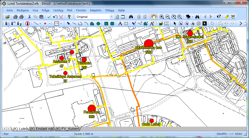Open the Fönster menu

(81, 10)
